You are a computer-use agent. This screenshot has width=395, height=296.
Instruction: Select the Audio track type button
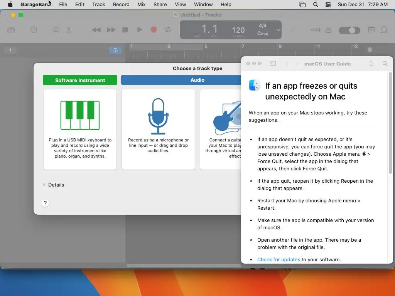coord(197,80)
